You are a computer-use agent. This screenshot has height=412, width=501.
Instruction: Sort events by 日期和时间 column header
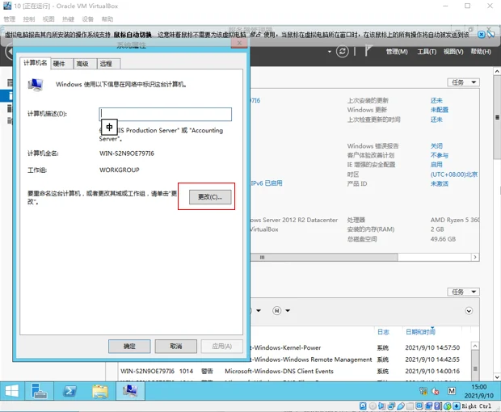point(420,332)
